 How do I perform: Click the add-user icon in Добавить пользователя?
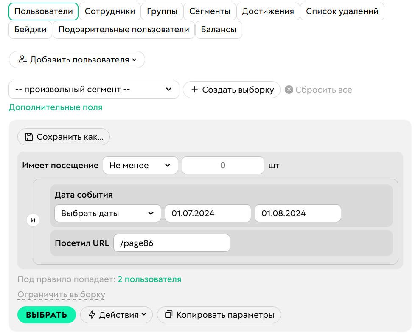pos(23,59)
